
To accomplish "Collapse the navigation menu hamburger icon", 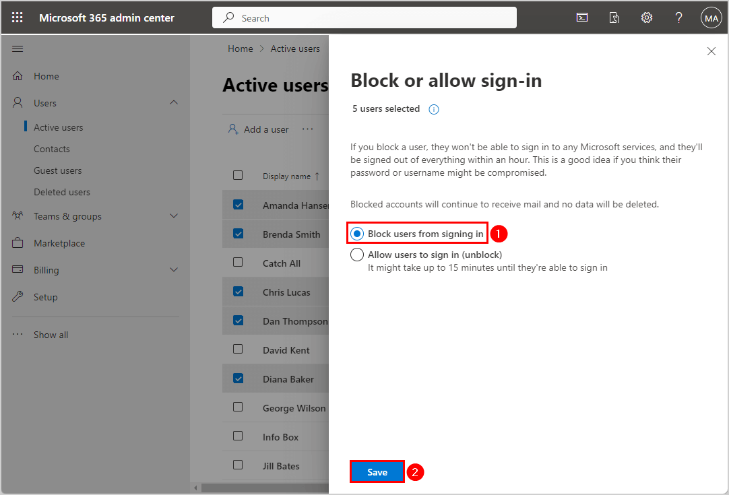I will coord(18,49).
